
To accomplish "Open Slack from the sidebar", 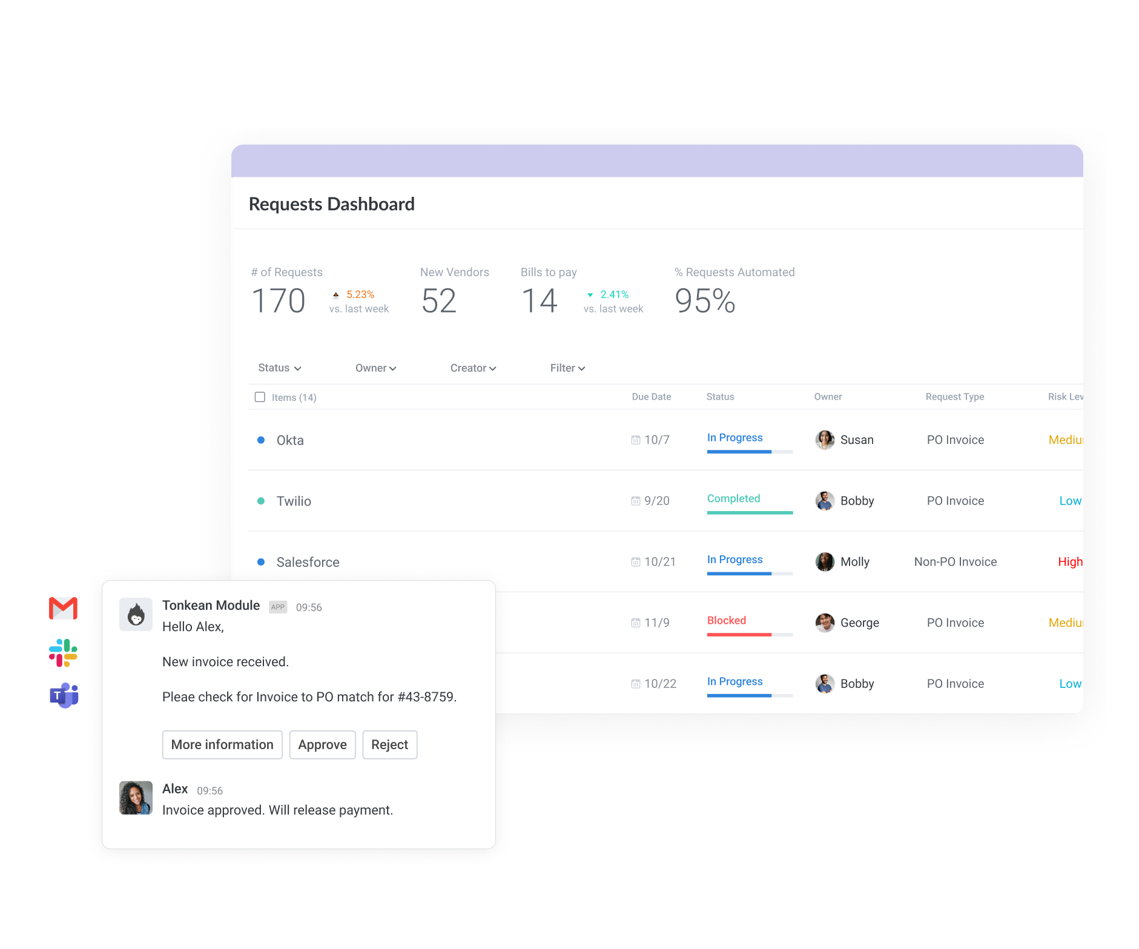I will [x=62, y=652].
